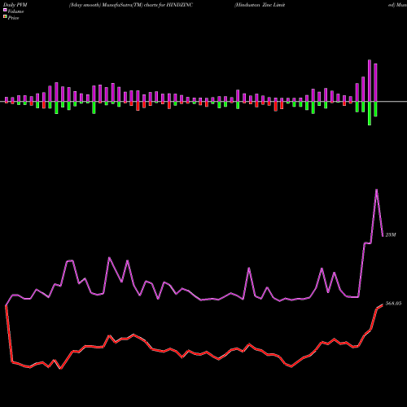Screen dimensions: 407x407
Task: Click the Price legend color swatch
Action: click(5, 17)
